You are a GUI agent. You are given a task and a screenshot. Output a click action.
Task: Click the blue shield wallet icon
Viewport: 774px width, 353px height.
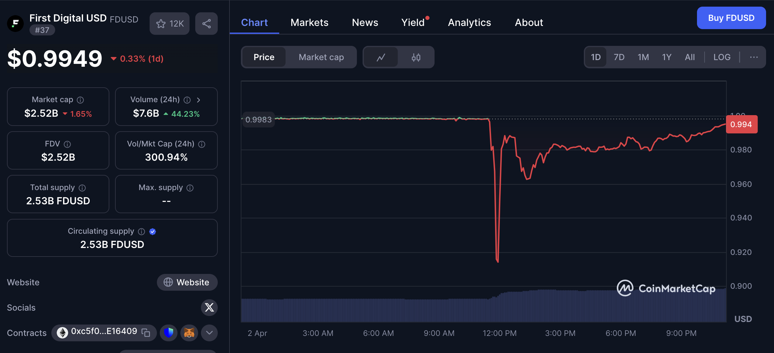tap(169, 333)
